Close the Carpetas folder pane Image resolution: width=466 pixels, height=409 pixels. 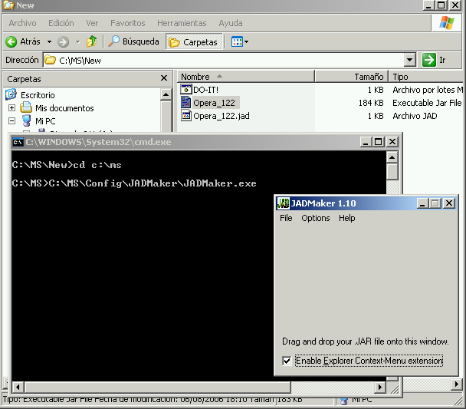click(164, 78)
